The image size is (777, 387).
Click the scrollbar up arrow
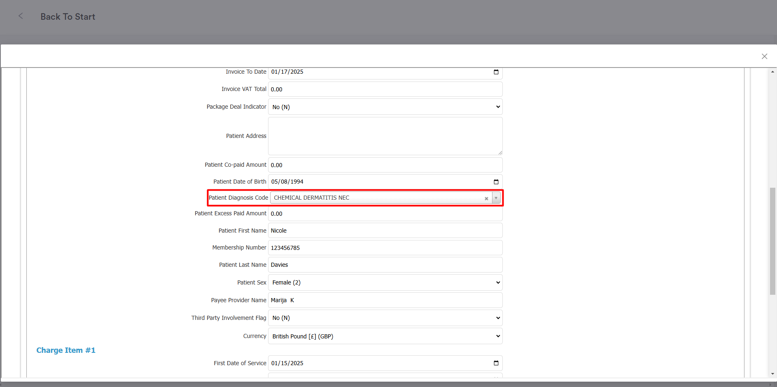point(772,72)
